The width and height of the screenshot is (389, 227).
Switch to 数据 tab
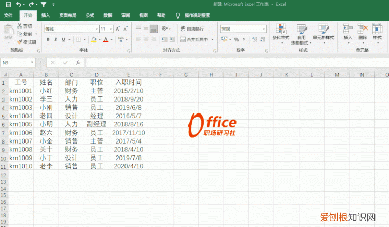coord(108,16)
